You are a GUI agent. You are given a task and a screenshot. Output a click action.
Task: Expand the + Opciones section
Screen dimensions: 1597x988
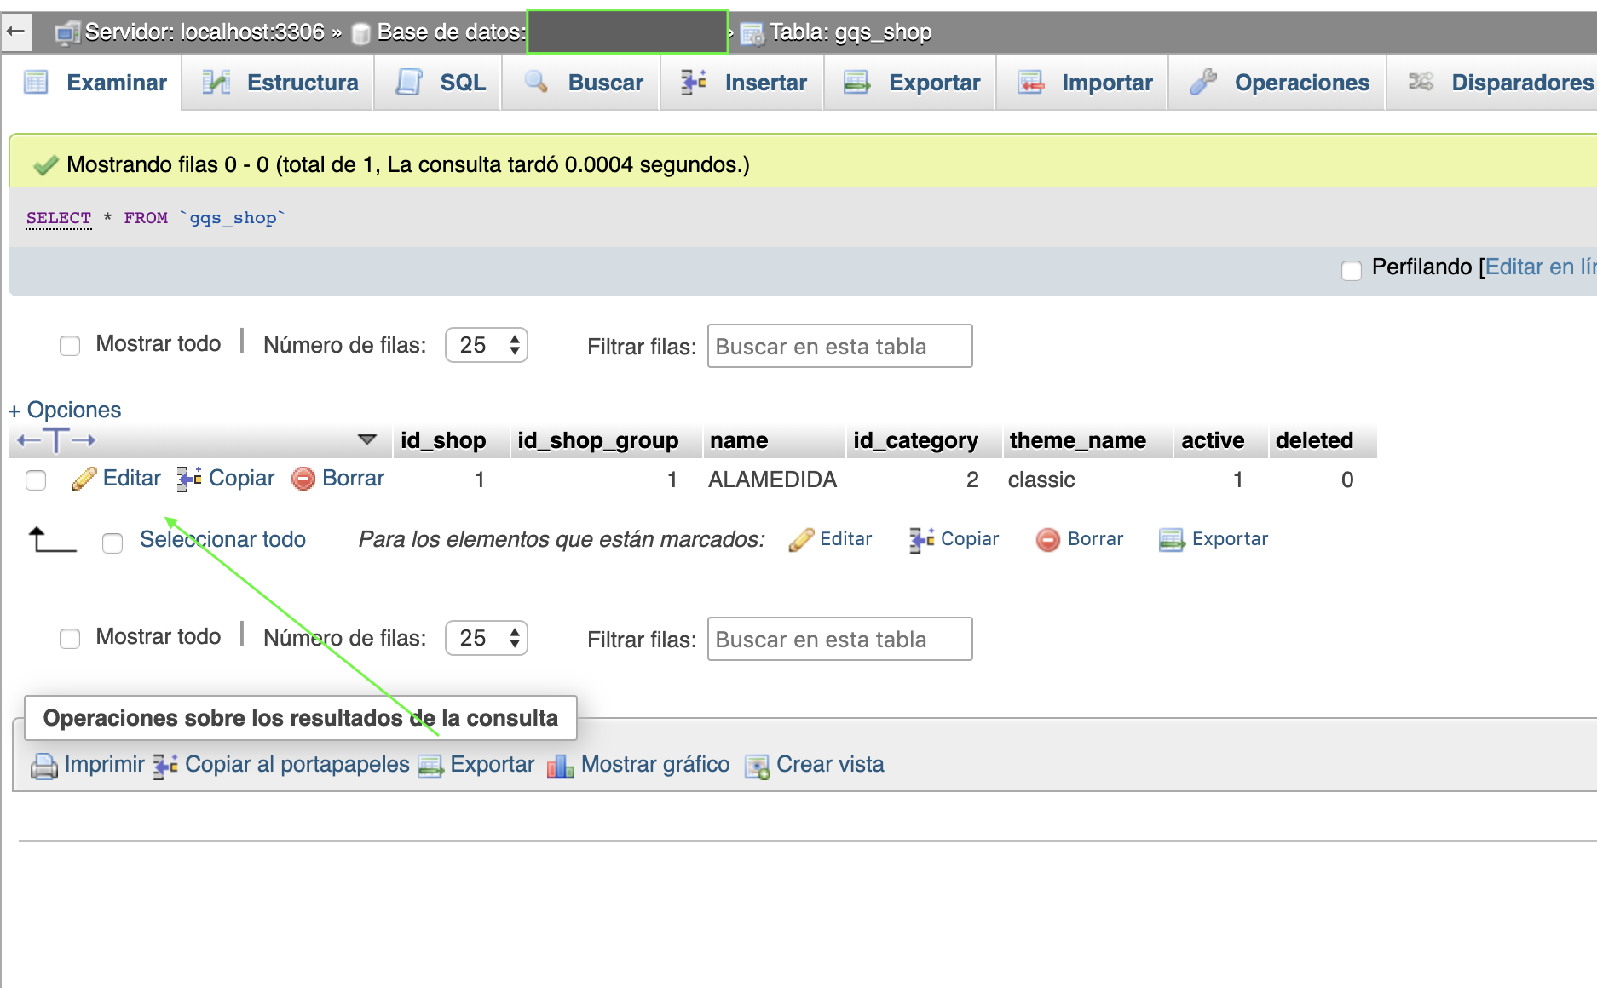[x=65, y=410]
